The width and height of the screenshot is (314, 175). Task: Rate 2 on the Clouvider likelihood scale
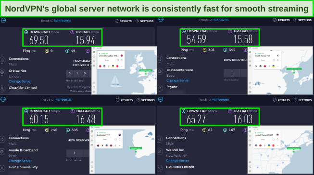[x=85, y=73]
